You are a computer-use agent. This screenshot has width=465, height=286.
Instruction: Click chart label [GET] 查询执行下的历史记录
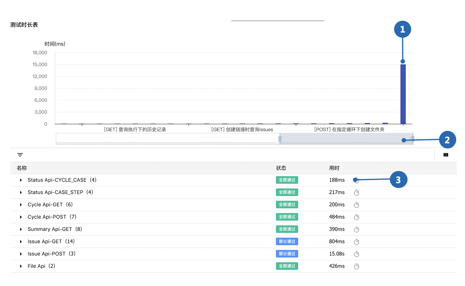[135, 130]
